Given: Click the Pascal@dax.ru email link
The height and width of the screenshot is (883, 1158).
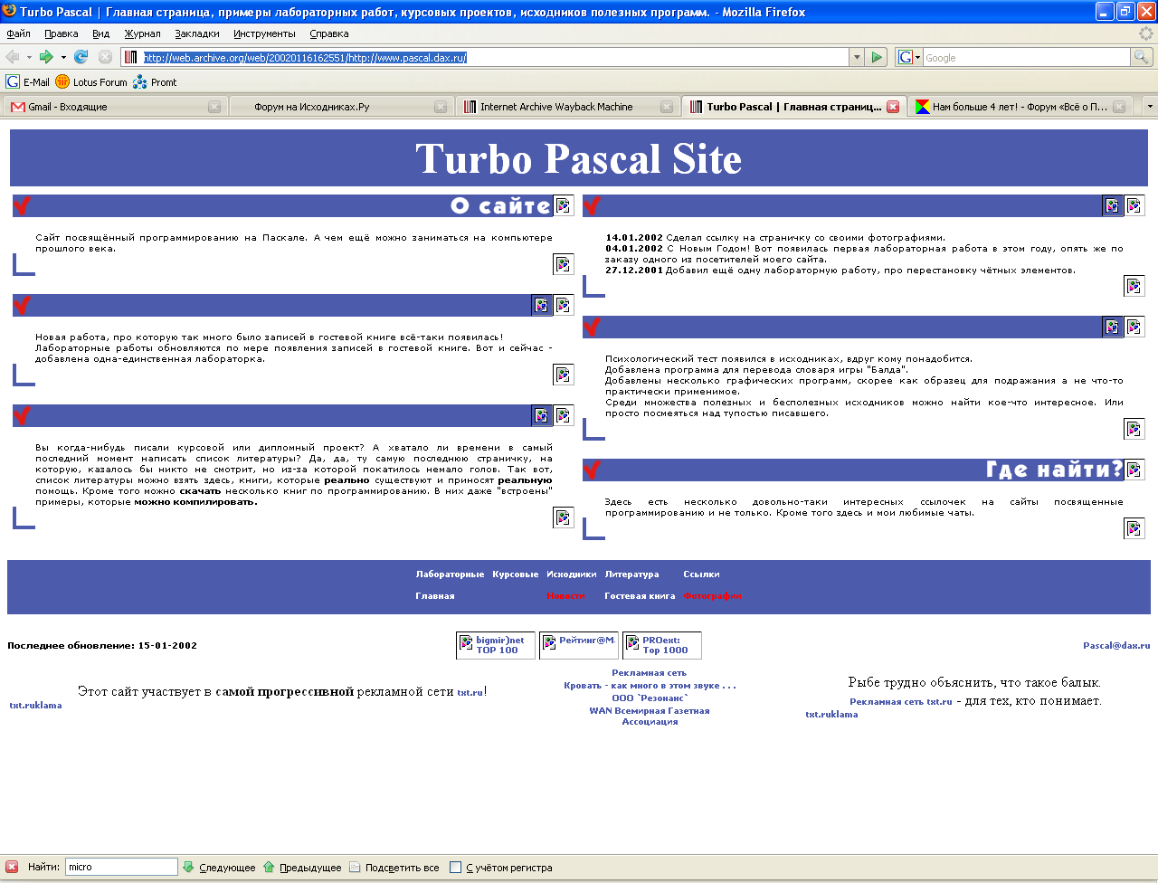Looking at the screenshot, I should (x=1115, y=646).
